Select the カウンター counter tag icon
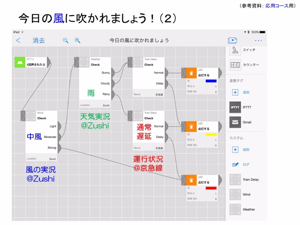 click(235, 65)
